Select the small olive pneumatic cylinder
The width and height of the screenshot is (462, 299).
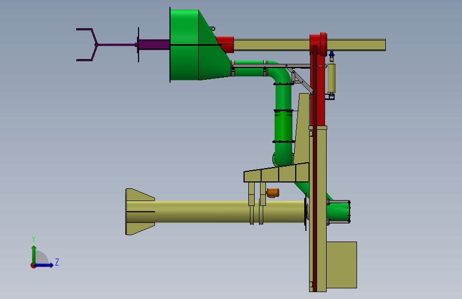[x=331, y=78]
